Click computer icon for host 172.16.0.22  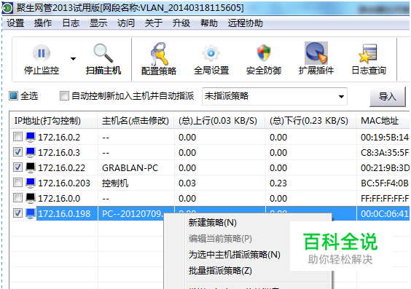[x=31, y=167]
